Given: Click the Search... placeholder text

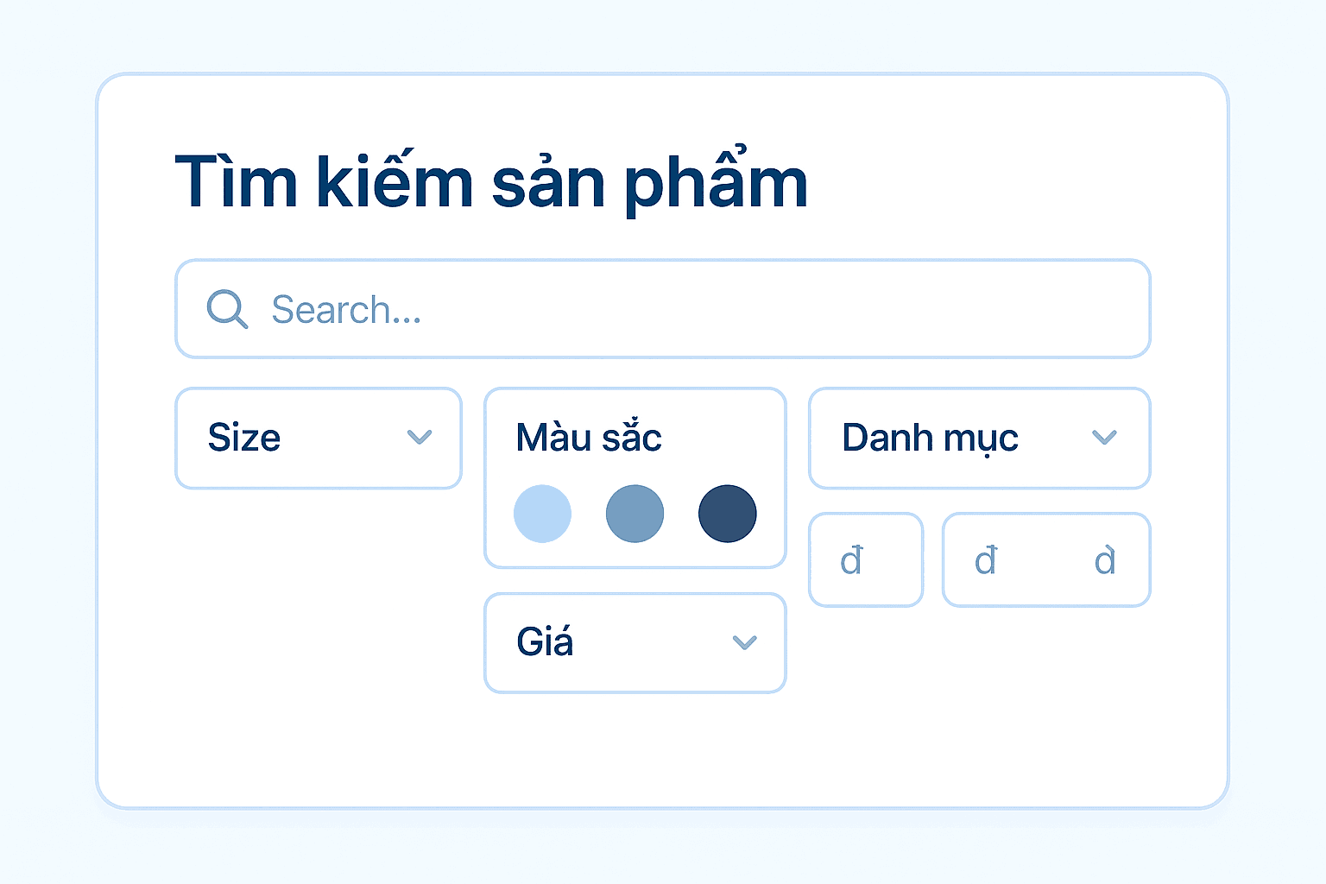Looking at the screenshot, I should click(x=346, y=310).
